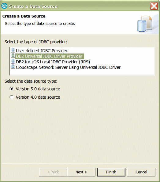Click the disabled Back button
Image resolution: width=160 pixels, height=182 pixels.
point(53,172)
